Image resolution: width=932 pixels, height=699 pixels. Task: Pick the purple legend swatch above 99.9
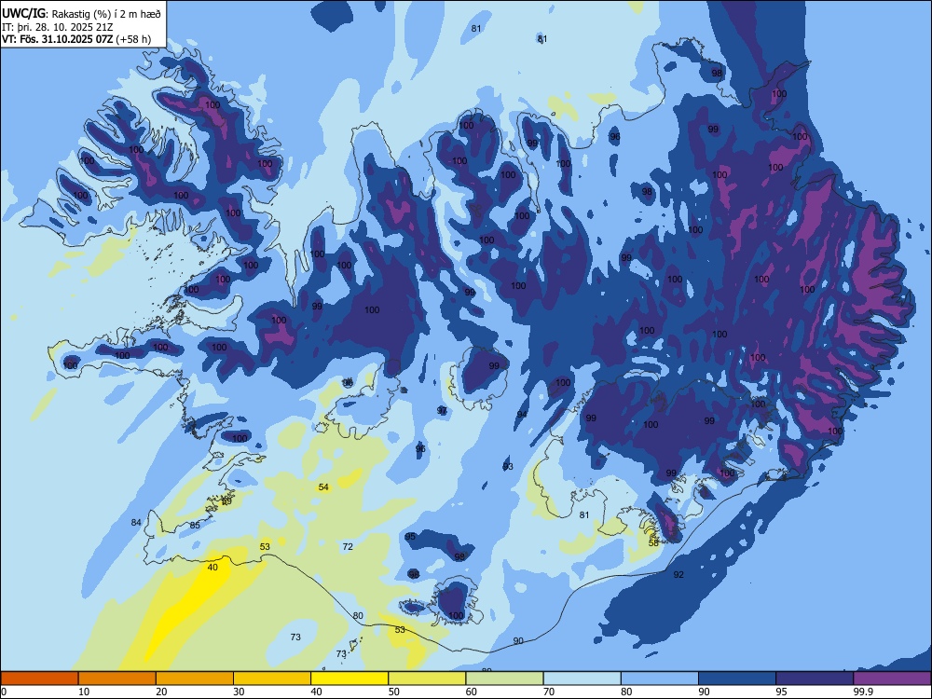tap(892, 678)
